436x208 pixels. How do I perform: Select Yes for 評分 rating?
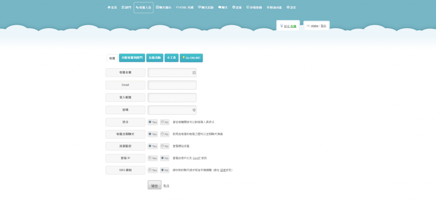pos(150,122)
